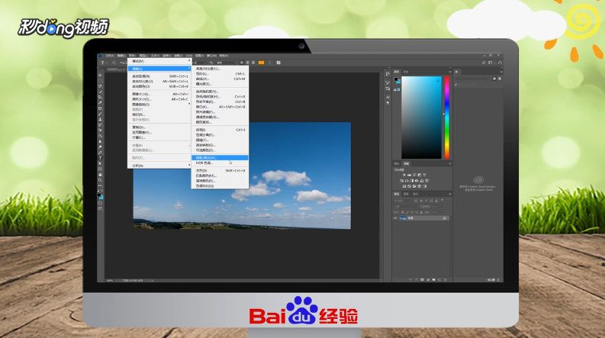
Task: Open the collapsed Character panel icon
Action: [x=388, y=97]
